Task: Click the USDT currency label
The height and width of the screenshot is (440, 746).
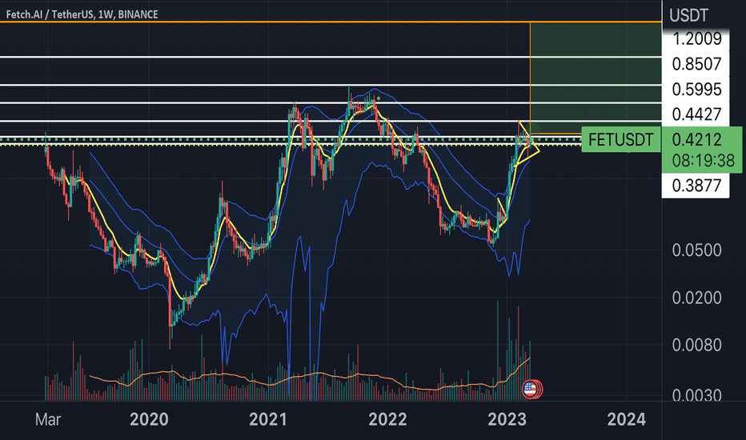Action: (x=688, y=16)
